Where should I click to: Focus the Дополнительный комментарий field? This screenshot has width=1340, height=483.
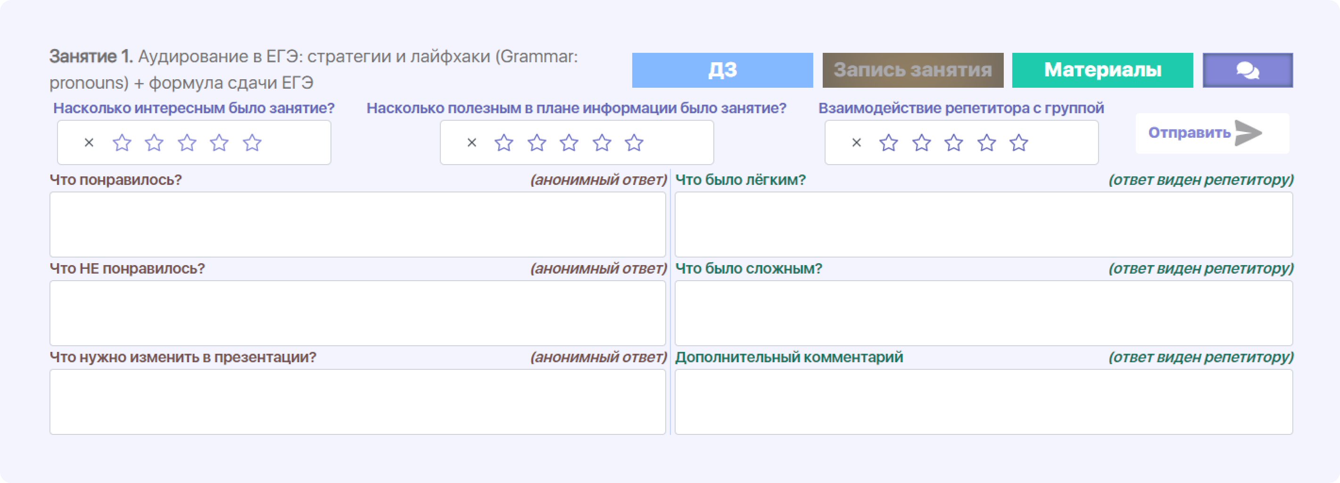[983, 402]
